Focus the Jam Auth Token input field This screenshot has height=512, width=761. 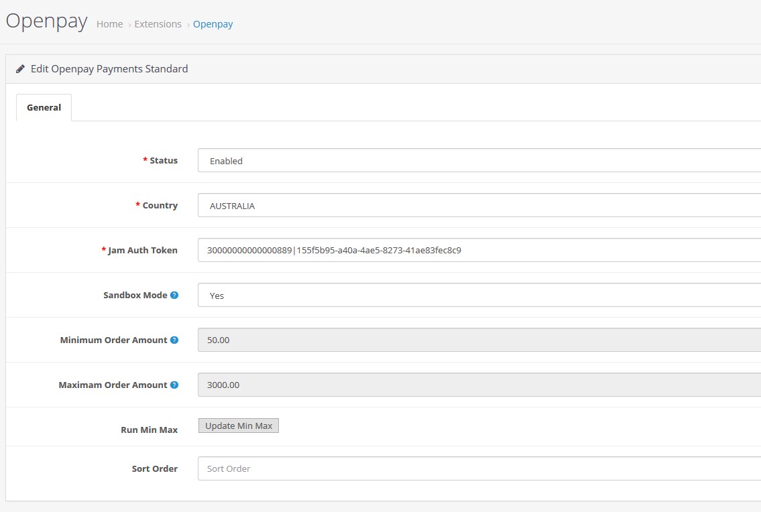click(479, 250)
